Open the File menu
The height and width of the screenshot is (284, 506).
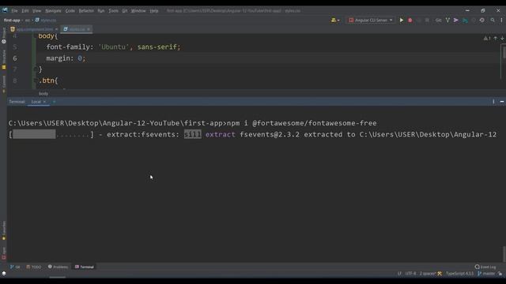[x=14, y=10]
